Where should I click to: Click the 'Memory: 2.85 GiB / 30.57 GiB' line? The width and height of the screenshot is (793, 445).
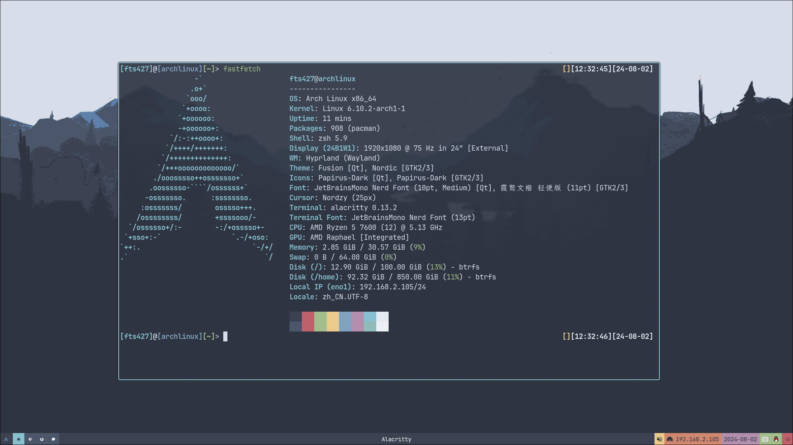pyautogui.click(x=358, y=247)
